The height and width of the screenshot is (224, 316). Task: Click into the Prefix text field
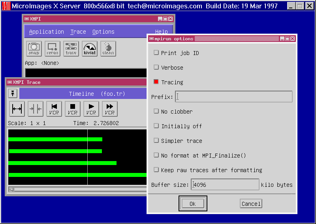[x=234, y=97]
